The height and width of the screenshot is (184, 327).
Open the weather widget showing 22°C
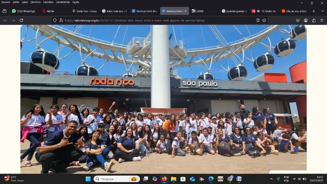(x=14, y=179)
